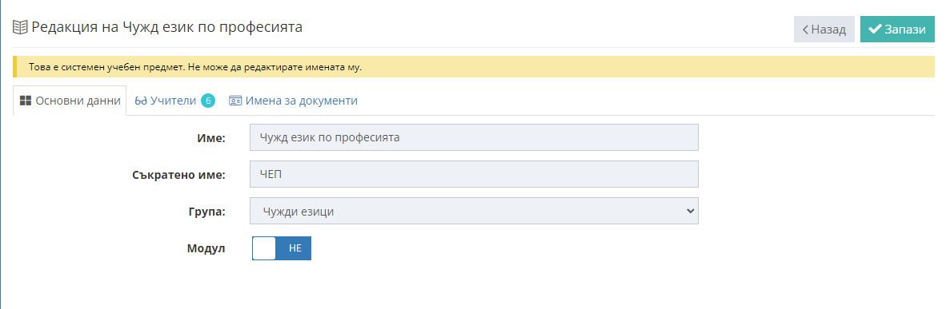Click the white handle of Модул switch
This screenshot has height=309, width=946.
tap(263, 248)
